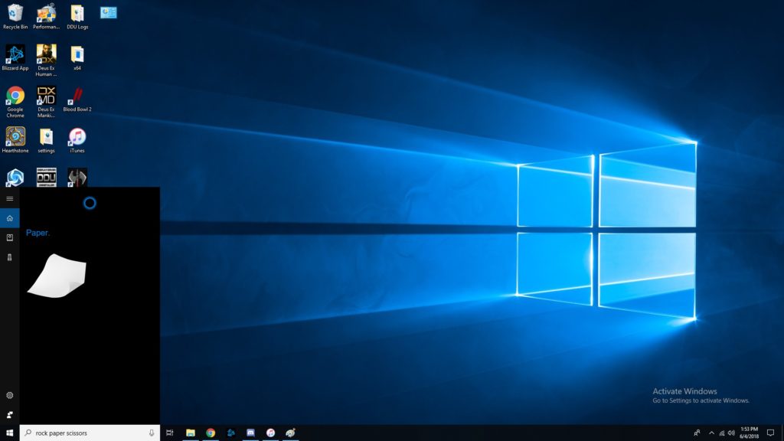The image size is (784, 441).
Task: Open the volume control in system tray
Action: coord(732,433)
